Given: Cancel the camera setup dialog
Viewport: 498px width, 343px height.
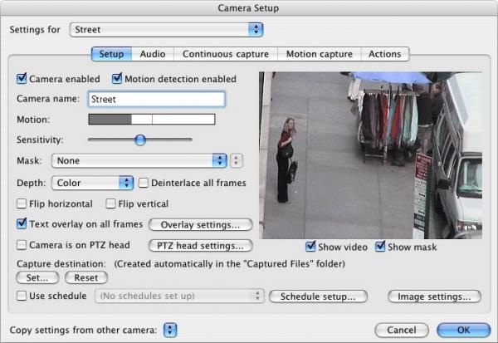Looking at the screenshot, I should pos(402,330).
